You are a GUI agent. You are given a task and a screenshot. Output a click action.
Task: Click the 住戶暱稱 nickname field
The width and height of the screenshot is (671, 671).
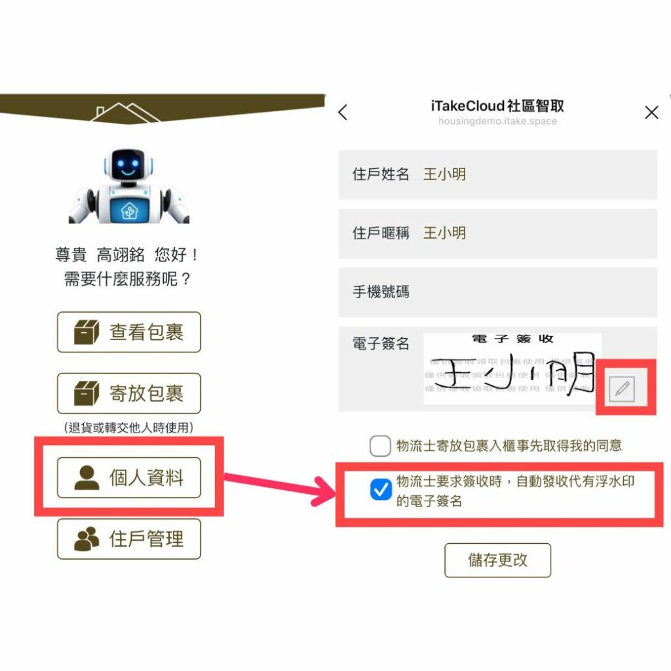pyautogui.click(x=498, y=234)
